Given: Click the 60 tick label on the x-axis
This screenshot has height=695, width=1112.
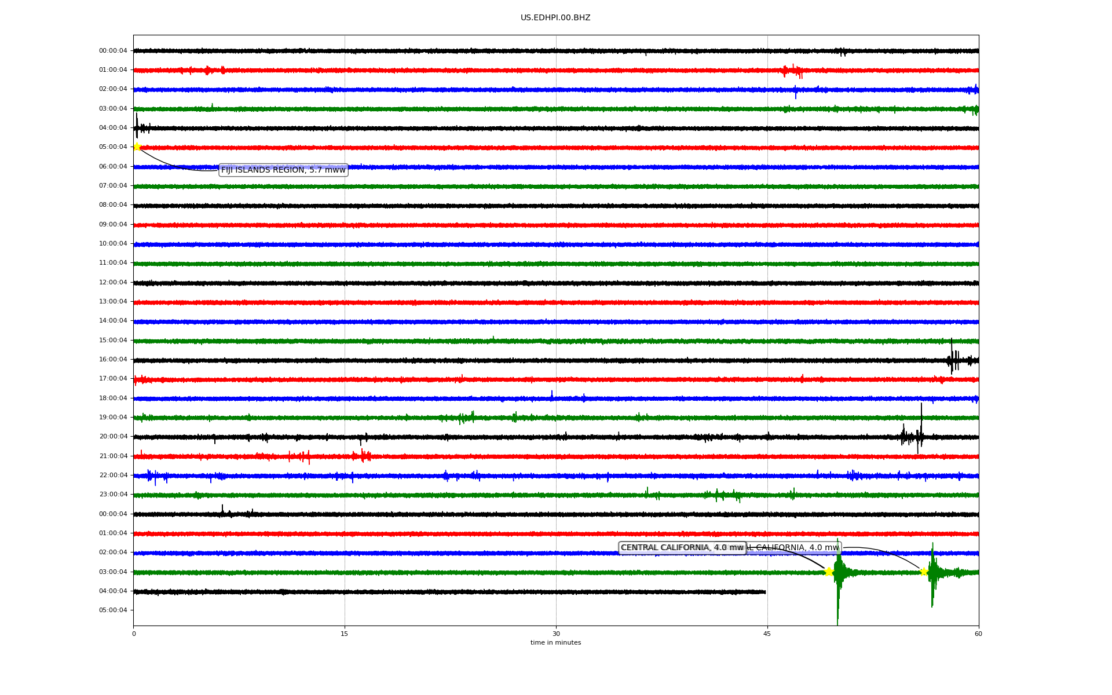Looking at the screenshot, I should (x=978, y=634).
